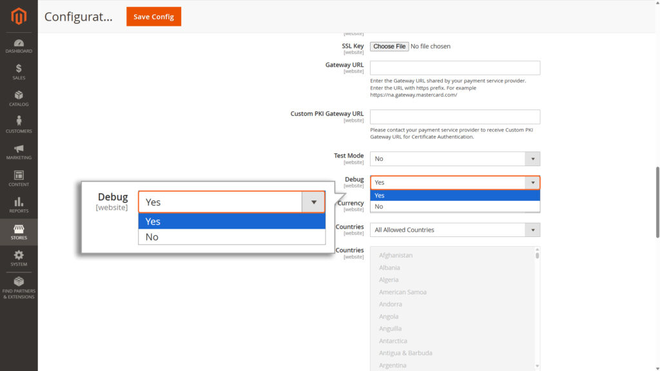Click inside the Gateway URL input field

click(x=455, y=68)
